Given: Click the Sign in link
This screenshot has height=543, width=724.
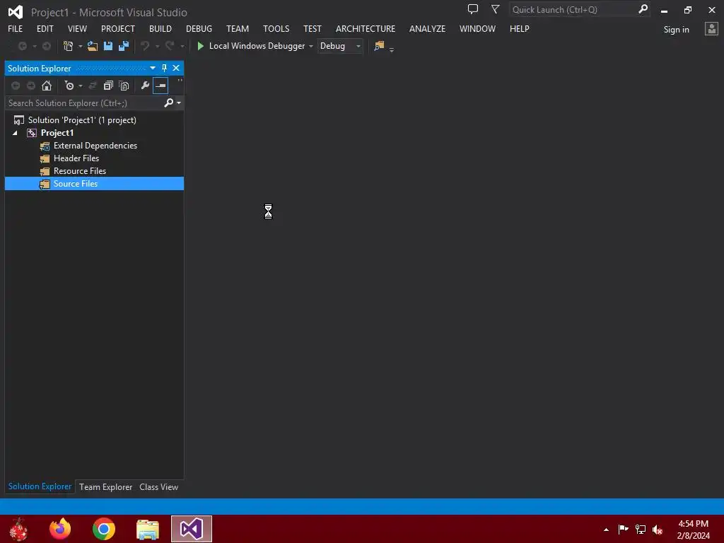Looking at the screenshot, I should 676,30.
